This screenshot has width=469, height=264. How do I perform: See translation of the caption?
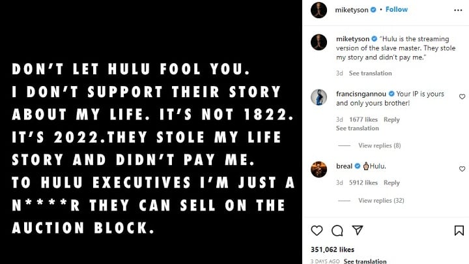click(370, 74)
